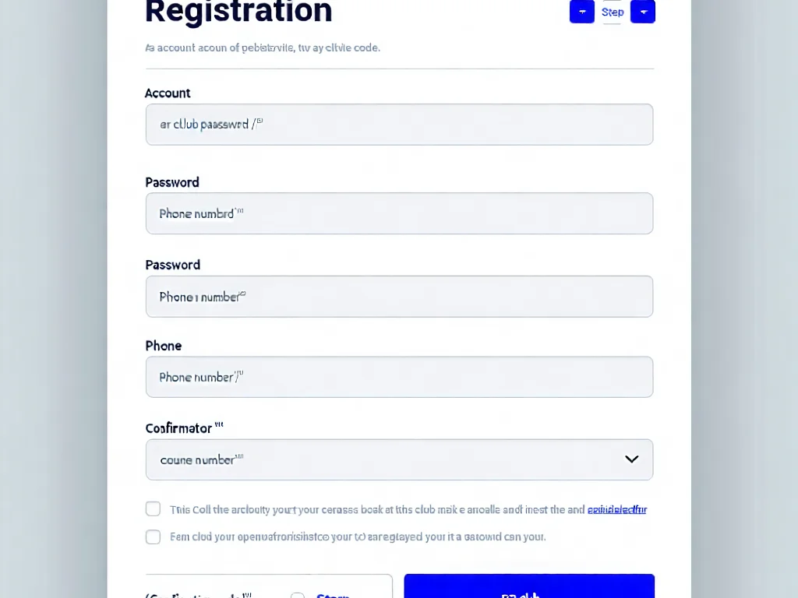Select the Step label between the arrow buttons
Image resolution: width=798 pixels, height=598 pixels.
pos(613,12)
